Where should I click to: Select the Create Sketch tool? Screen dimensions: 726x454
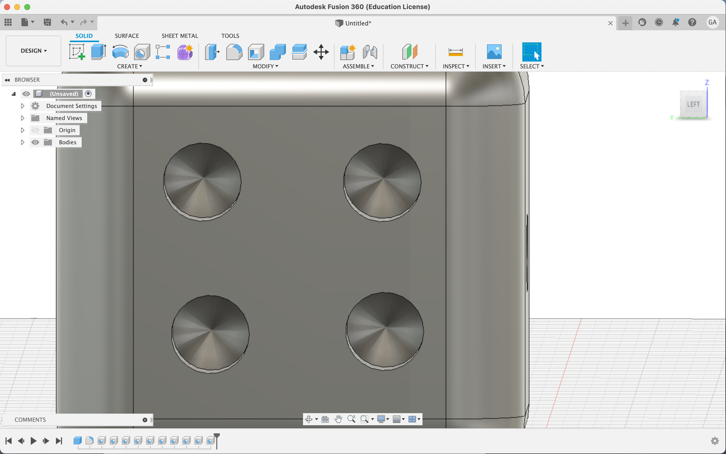[x=77, y=52]
